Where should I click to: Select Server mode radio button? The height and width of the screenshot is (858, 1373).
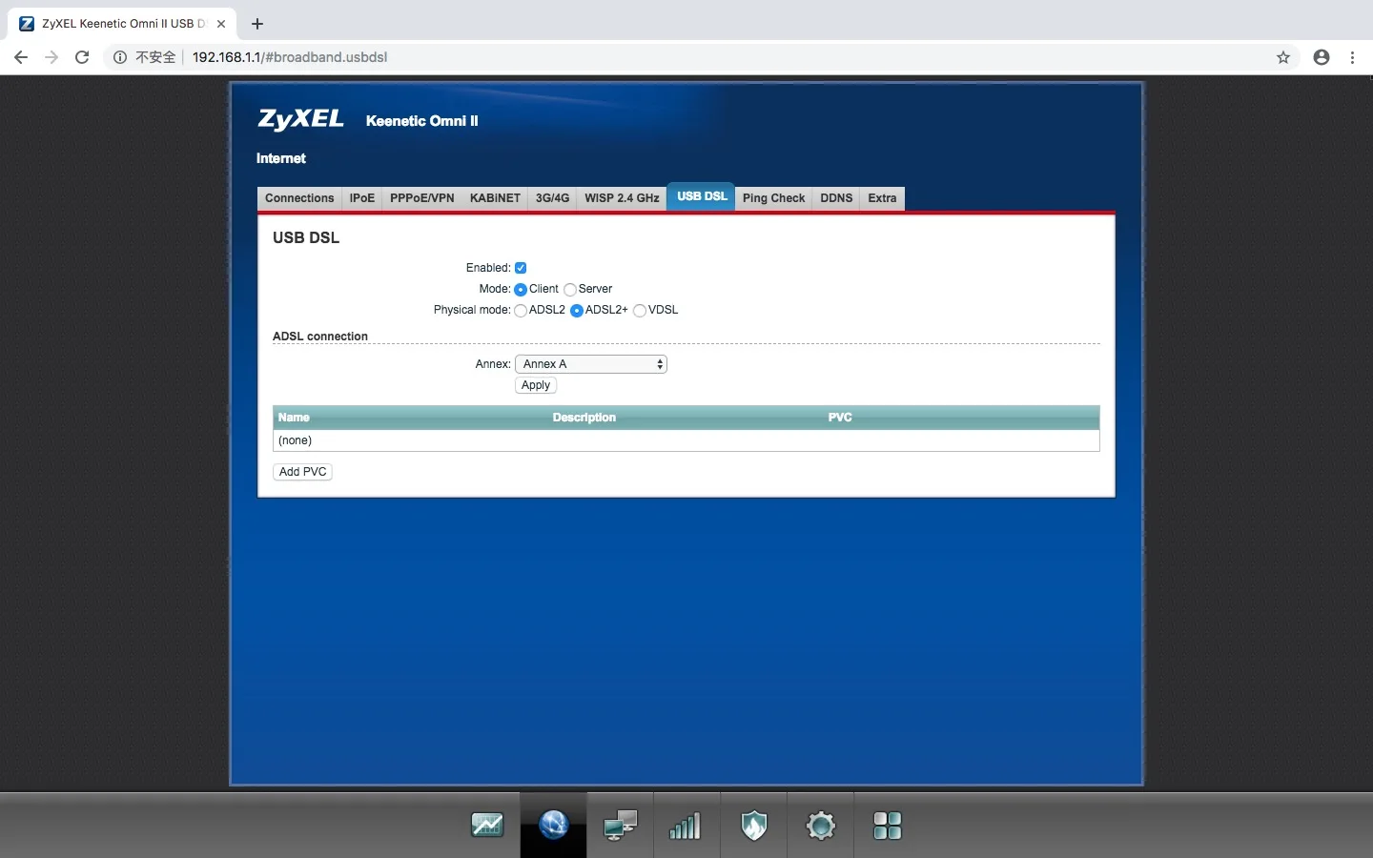point(570,289)
